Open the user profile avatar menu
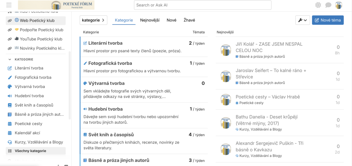Image resolution: width=352 pixels, height=166 pixels. tap(339, 5)
